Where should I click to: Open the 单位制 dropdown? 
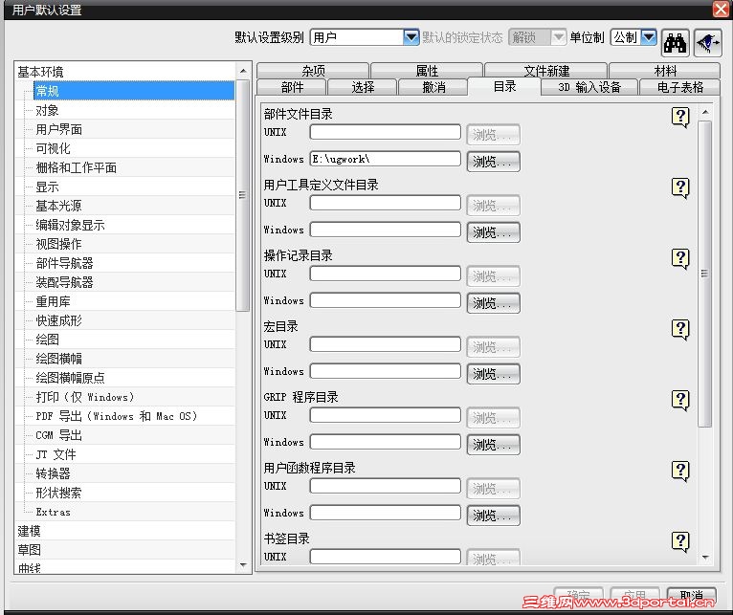pos(649,37)
